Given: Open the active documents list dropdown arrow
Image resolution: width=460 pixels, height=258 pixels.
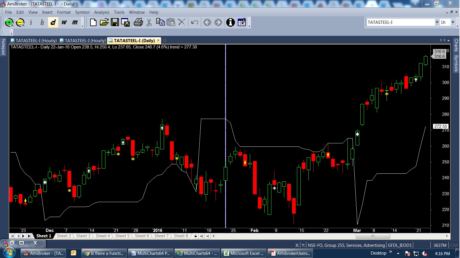Looking at the screenshot, I should (449, 40).
